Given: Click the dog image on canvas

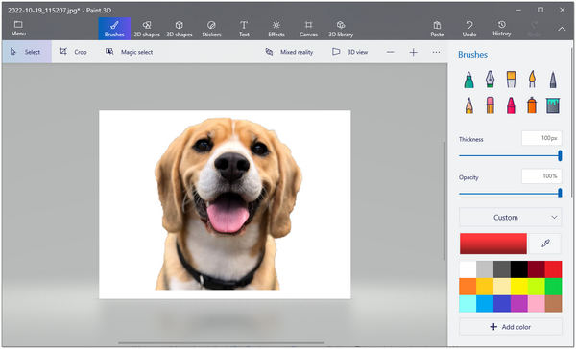Looking at the screenshot, I should click(228, 203).
